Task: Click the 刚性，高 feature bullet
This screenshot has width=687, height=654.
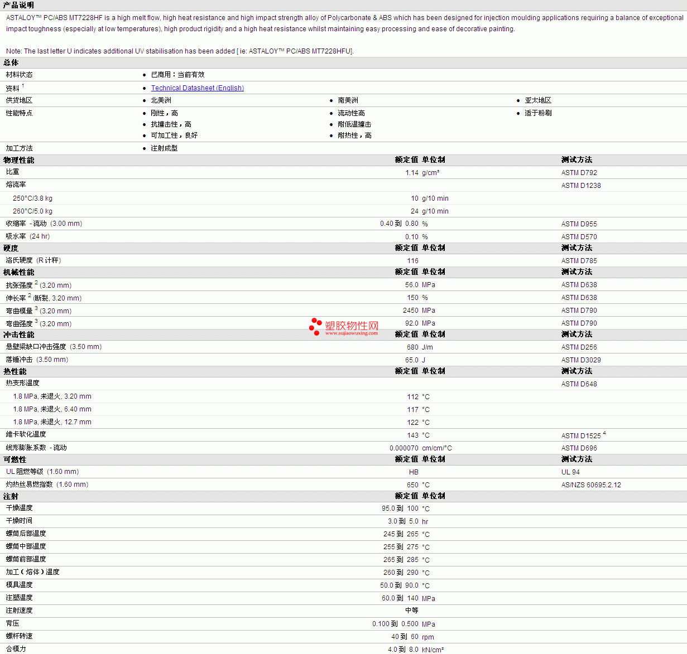Action: [164, 113]
